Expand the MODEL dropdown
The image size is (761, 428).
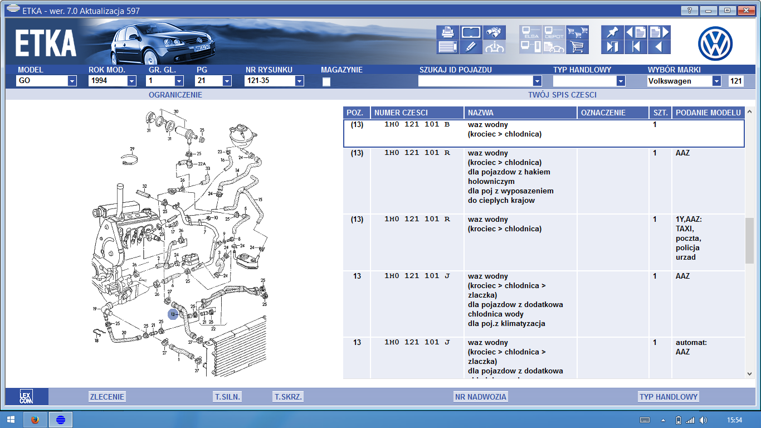(x=72, y=81)
